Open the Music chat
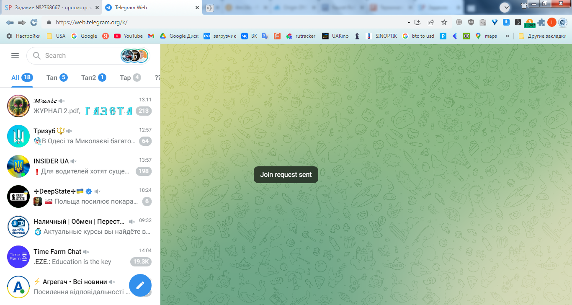The image size is (572, 305). click(80, 106)
